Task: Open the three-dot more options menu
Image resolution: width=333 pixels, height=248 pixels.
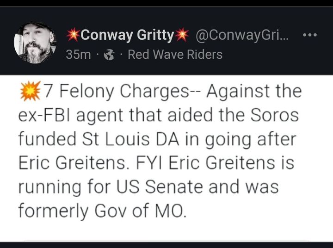Action: click(309, 35)
